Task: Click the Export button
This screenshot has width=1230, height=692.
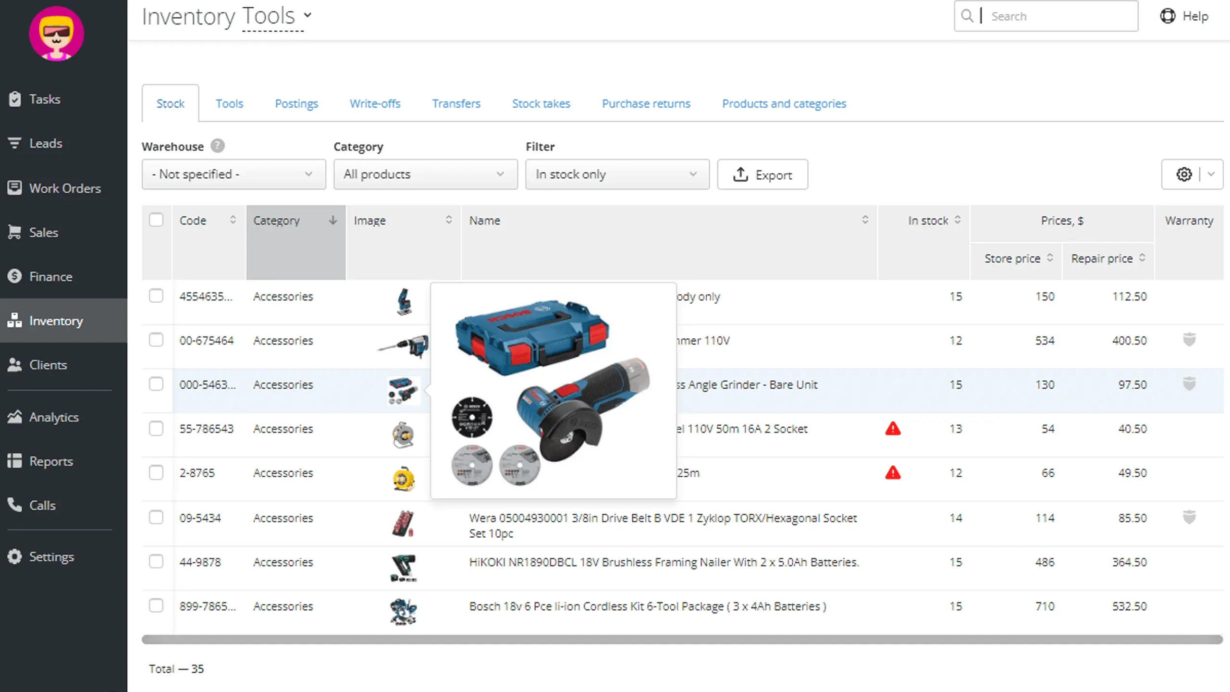Action: (763, 174)
